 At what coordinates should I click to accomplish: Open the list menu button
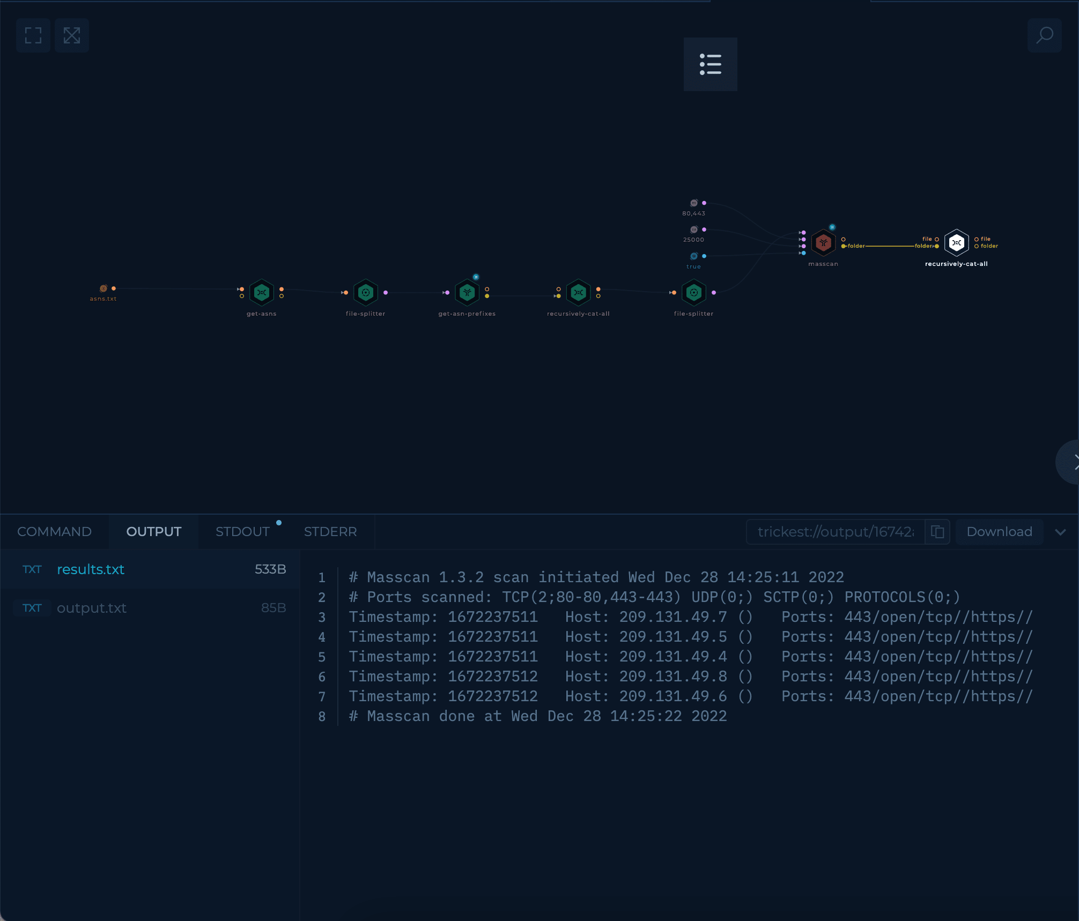[x=710, y=64]
